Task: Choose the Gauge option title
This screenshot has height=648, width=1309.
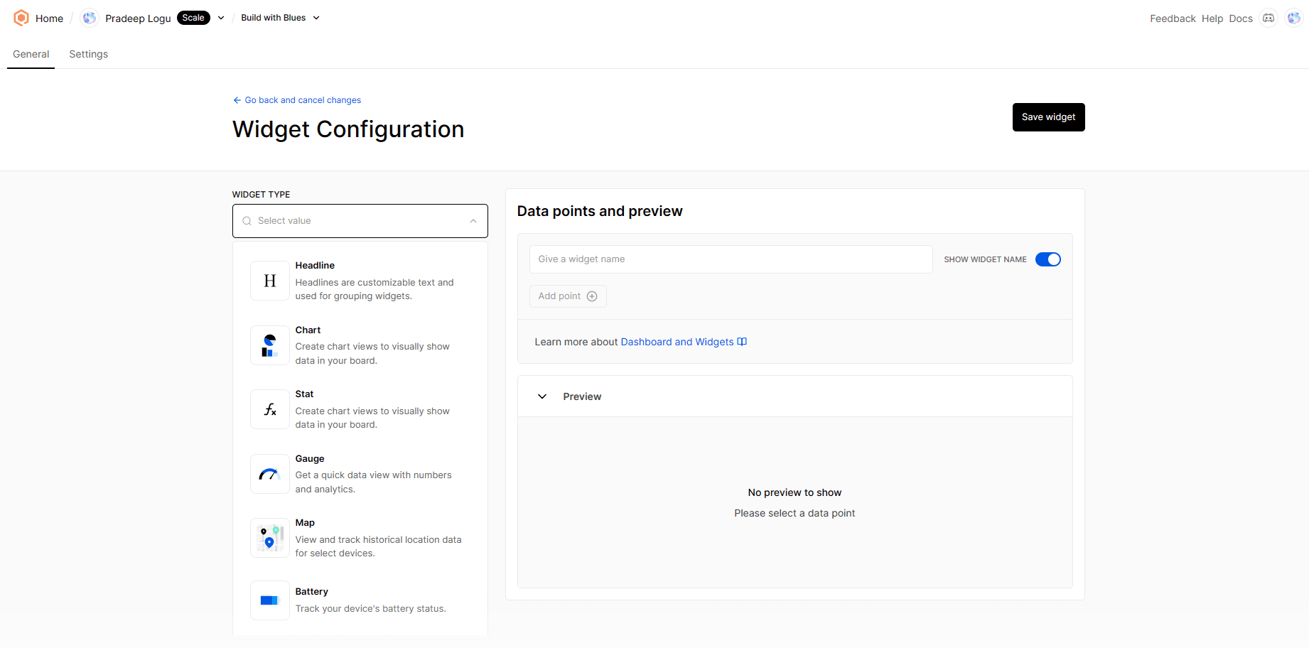Action: [310, 459]
